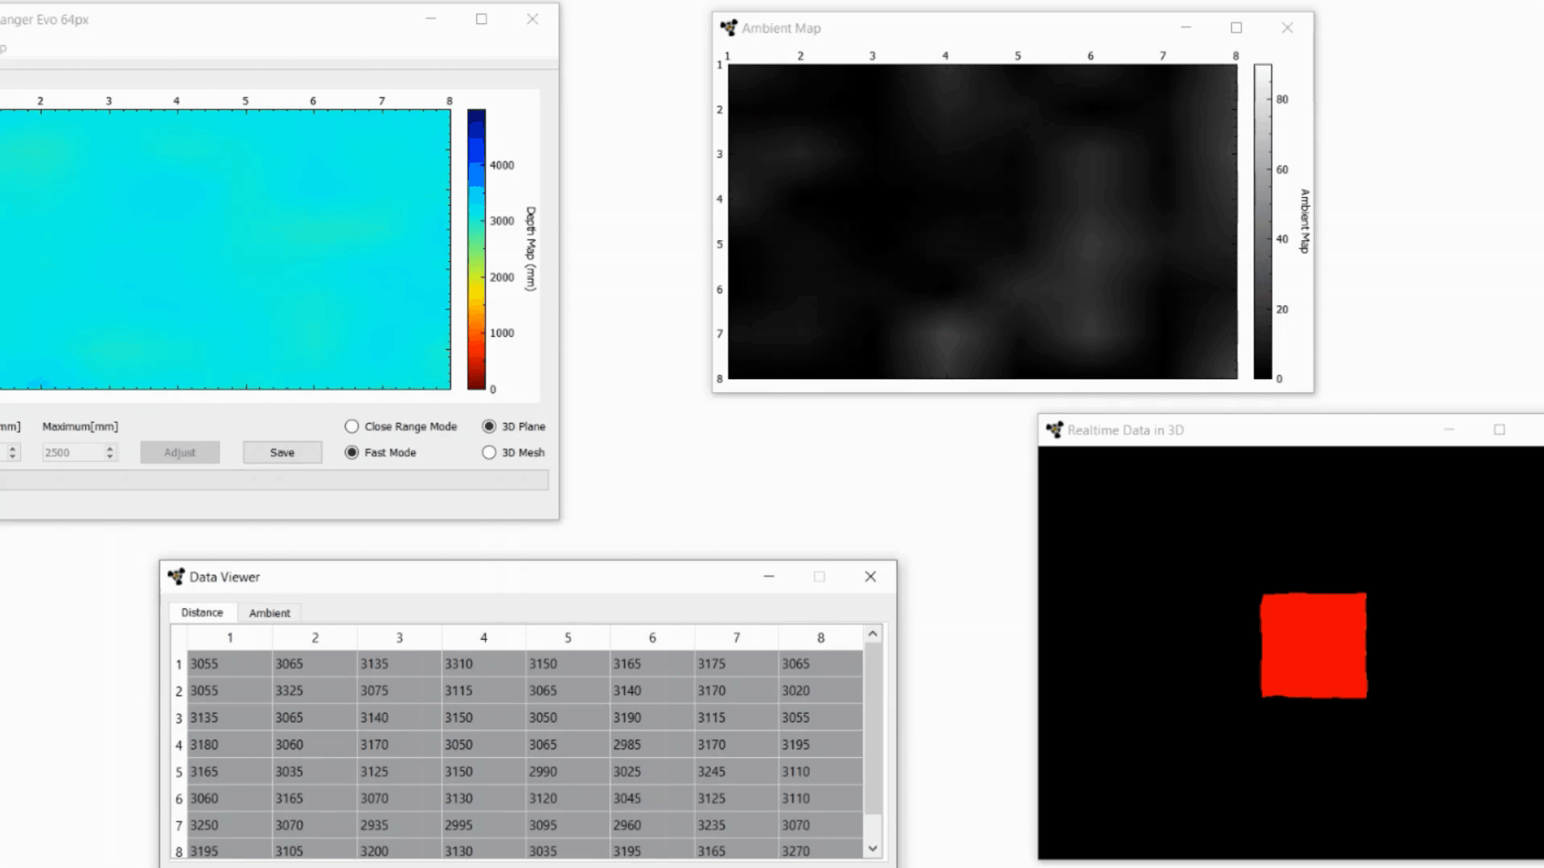This screenshot has width=1544, height=868.
Task: Click cell 3270 in row 8
Action: coord(820,850)
